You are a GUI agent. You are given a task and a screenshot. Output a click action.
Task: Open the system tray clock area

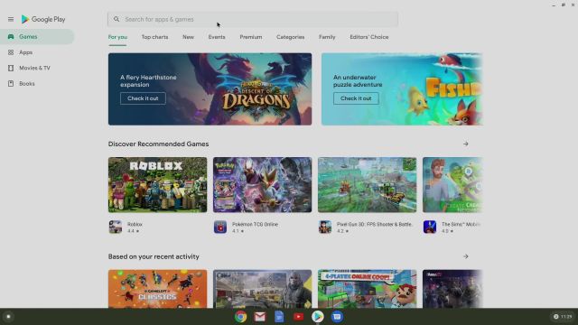coord(563,317)
